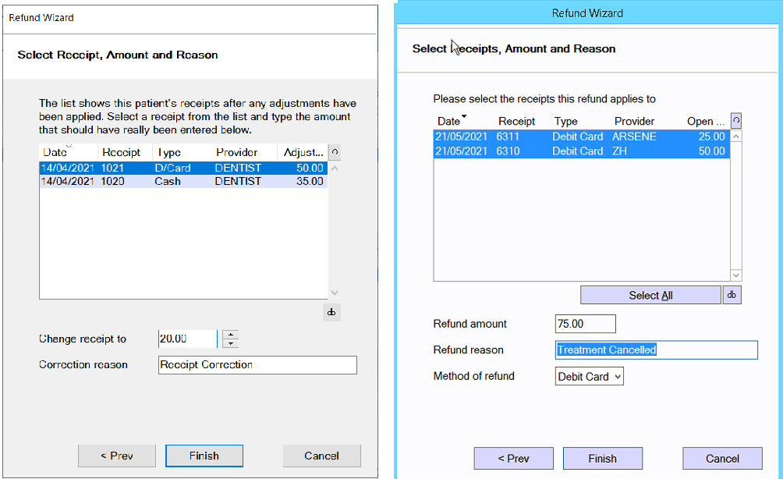Image resolution: width=783 pixels, height=479 pixels.
Task: Click the db icon below the left receipt list
Action: [x=331, y=312]
